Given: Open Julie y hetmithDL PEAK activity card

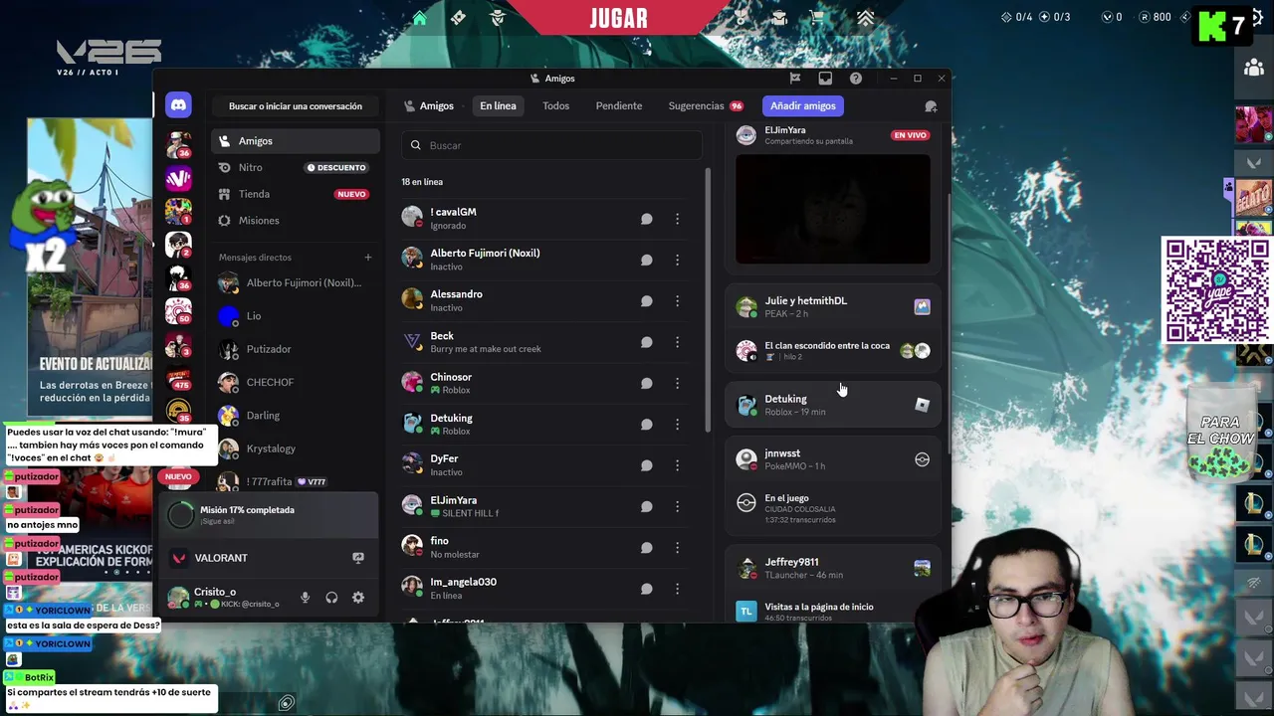Looking at the screenshot, I should [833, 306].
